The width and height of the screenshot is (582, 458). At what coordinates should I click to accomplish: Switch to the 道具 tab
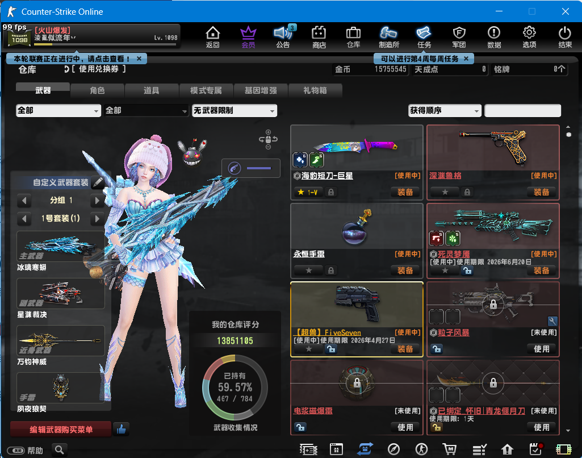pyautogui.click(x=152, y=90)
